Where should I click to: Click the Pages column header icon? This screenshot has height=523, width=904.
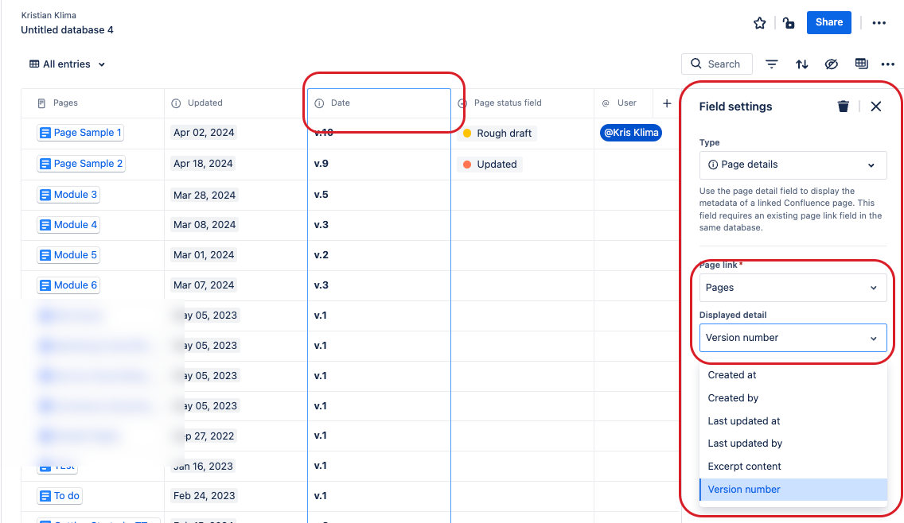point(41,103)
